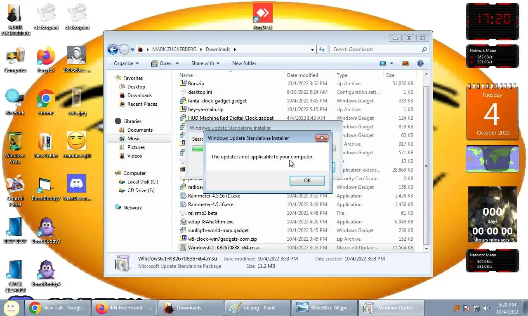This screenshot has width=528, height=316.
Task: Select Rainmeter-4.5.16.exe file
Action: click(296, 204)
